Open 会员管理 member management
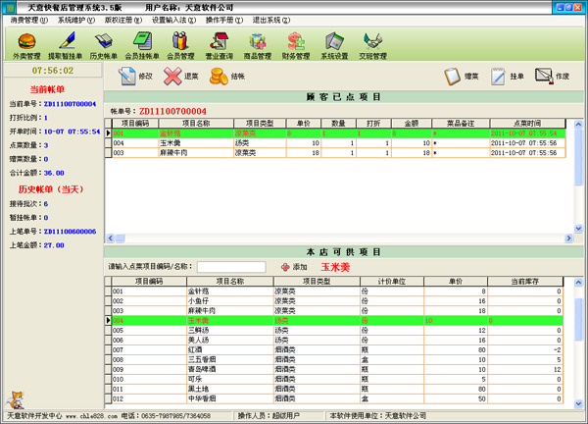The height and width of the screenshot is (424, 588). coord(180,43)
